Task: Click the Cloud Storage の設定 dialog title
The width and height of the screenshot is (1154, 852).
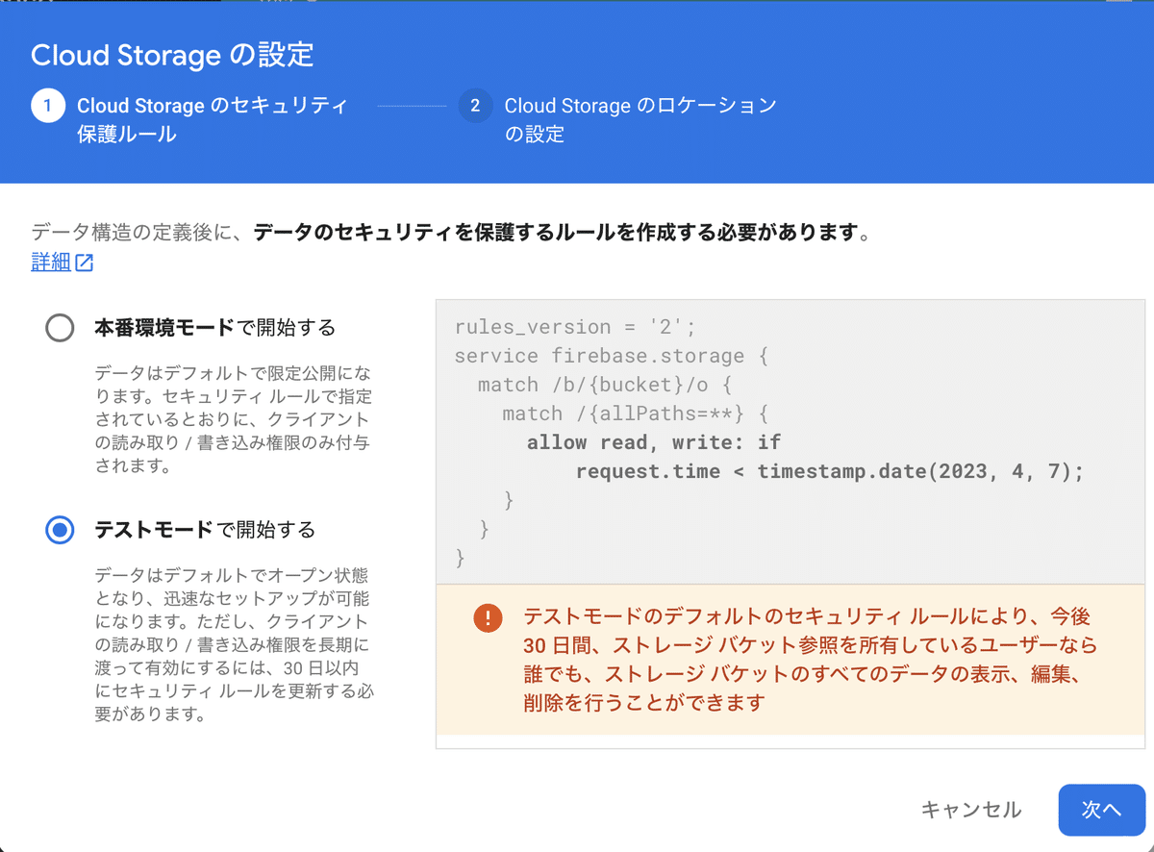Action: (x=172, y=55)
